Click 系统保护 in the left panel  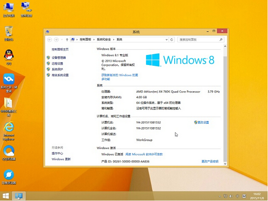[x=57, y=69]
